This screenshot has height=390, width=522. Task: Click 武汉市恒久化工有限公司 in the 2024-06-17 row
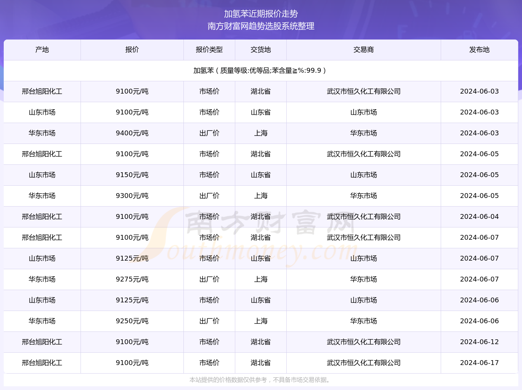click(x=364, y=363)
